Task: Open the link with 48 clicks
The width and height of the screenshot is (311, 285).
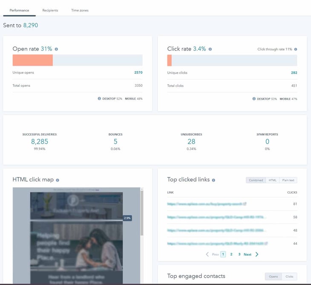Action: point(216,230)
